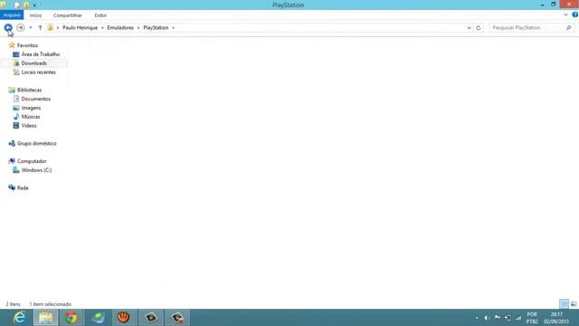
Task: Select Grupo doméstico in sidebar
Action: [x=36, y=143]
